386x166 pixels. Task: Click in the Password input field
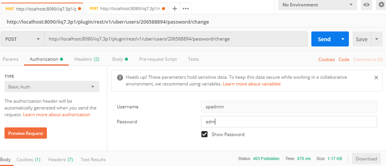click(x=289, y=122)
